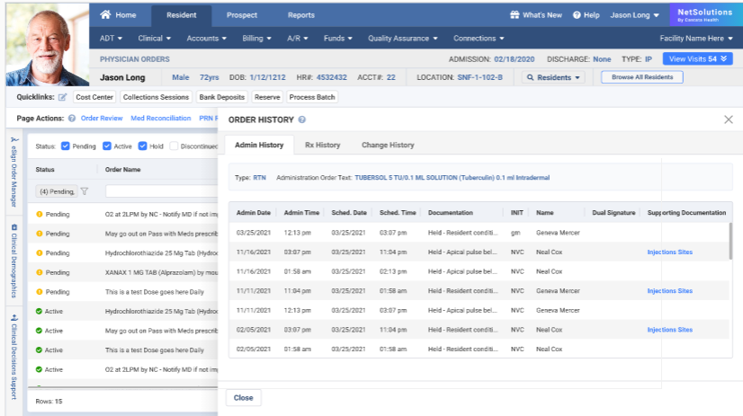Screen dimensions: 743x416
Task: Open the eSign Order Manager sidebar panel
Action: 14,172
